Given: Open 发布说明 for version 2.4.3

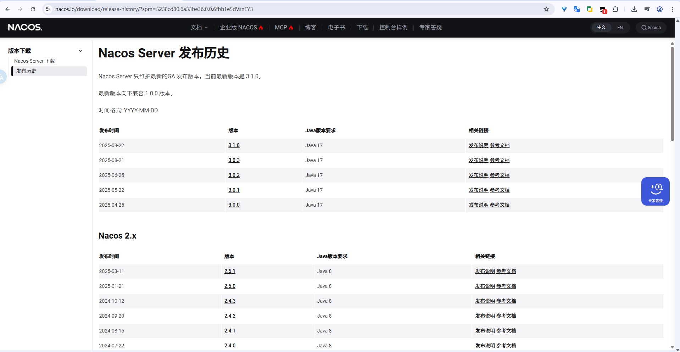Looking at the screenshot, I should 485,301.
